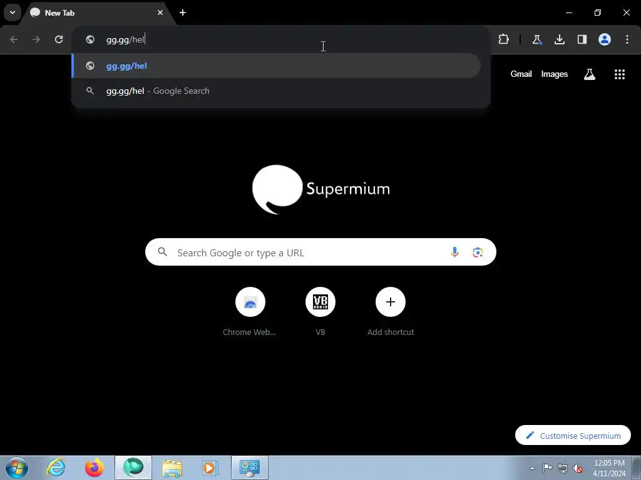Image resolution: width=641 pixels, height=480 pixels.
Task: Open Windows Media Player from taskbar
Action: click(210, 467)
